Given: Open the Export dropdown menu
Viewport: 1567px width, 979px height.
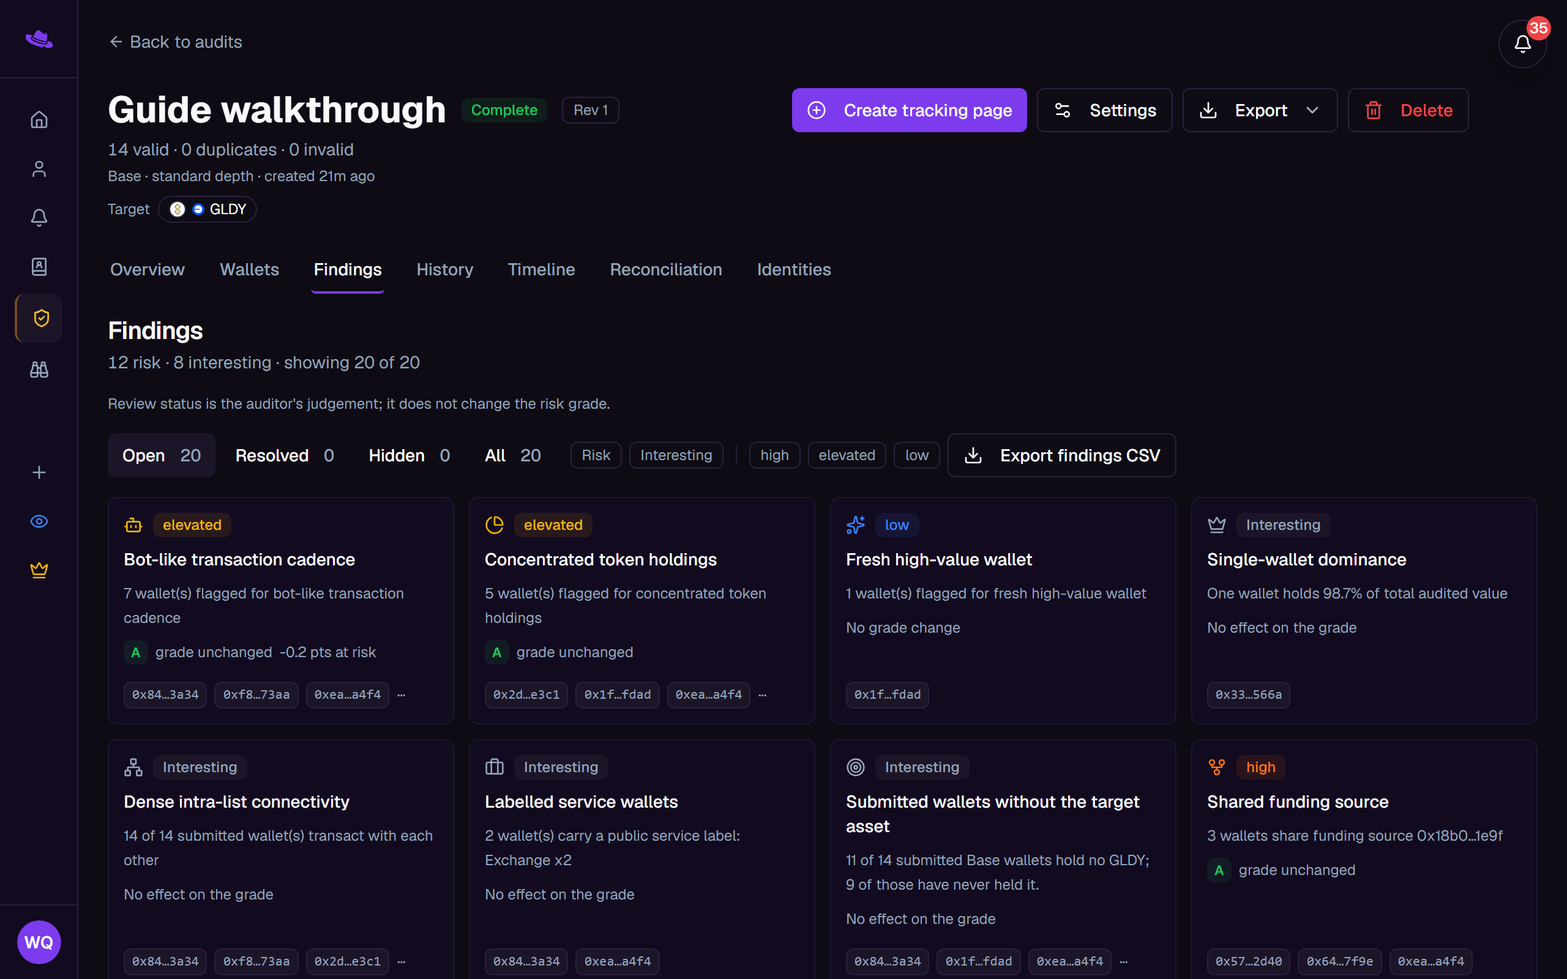Looking at the screenshot, I should (x=1260, y=110).
